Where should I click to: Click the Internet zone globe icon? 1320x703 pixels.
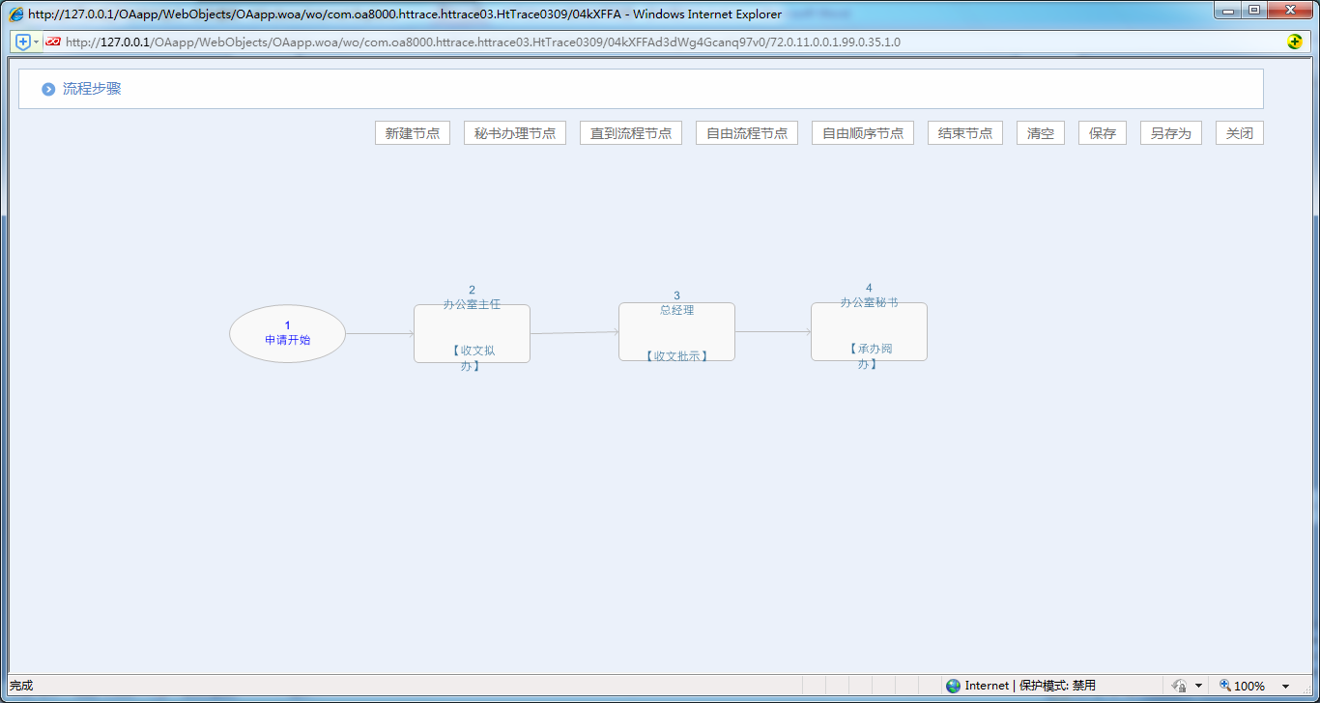954,686
